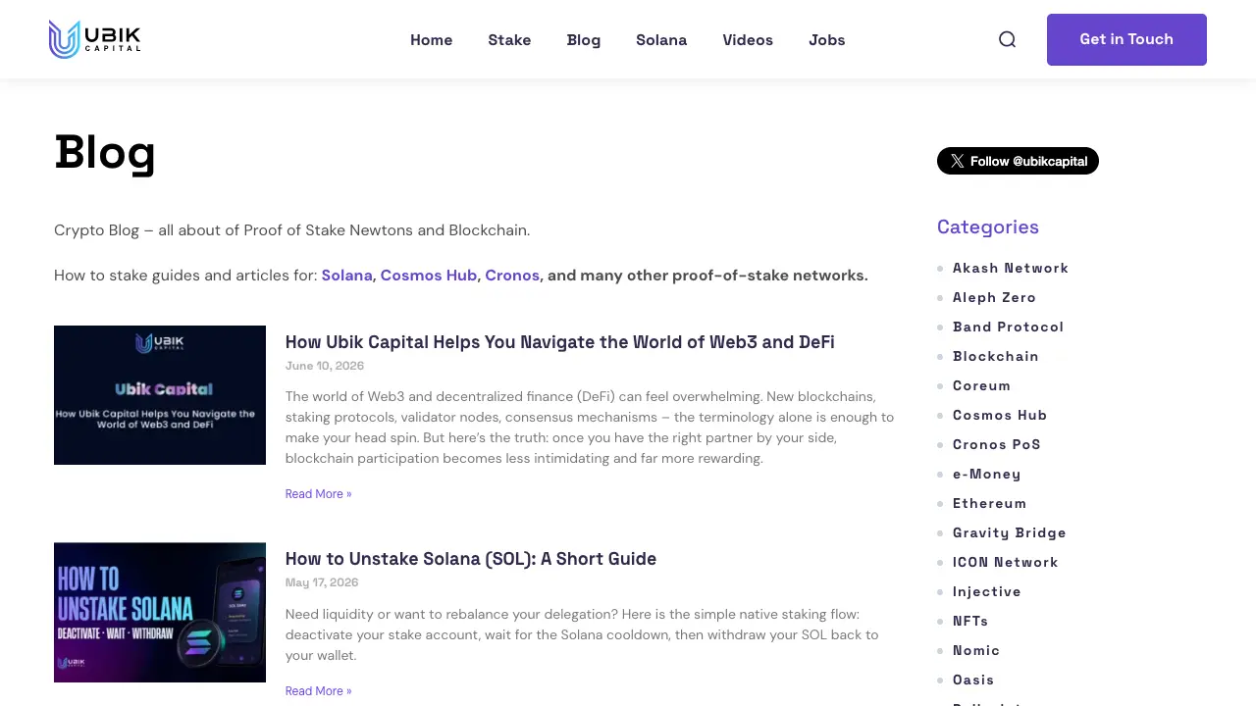The image size is (1256, 706).
Task: Select the Oasis category
Action: click(973, 680)
